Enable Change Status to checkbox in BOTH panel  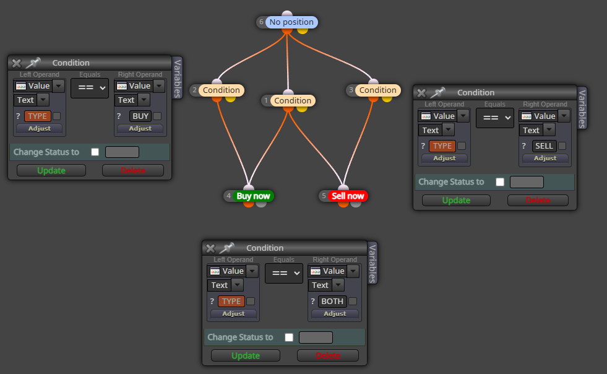tap(289, 337)
